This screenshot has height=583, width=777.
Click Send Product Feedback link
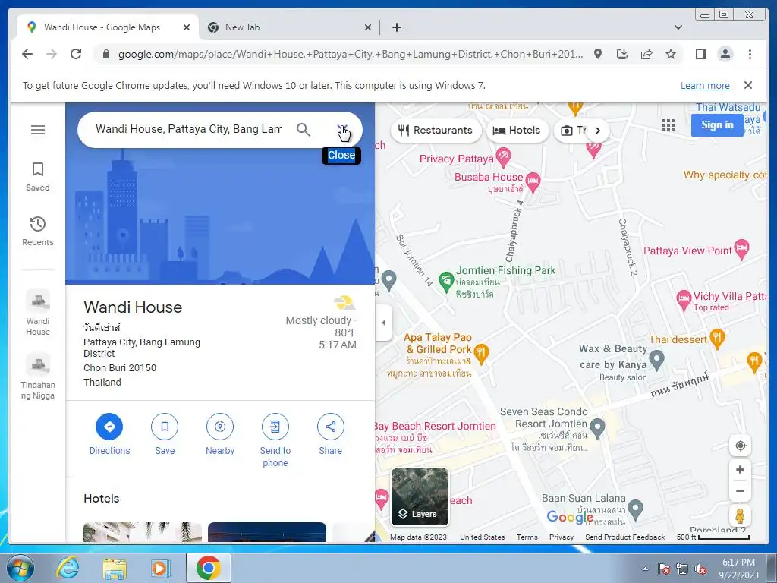coord(625,537)
